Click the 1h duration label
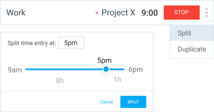Viewport: 214px width, 112px height. pos(117,79)
